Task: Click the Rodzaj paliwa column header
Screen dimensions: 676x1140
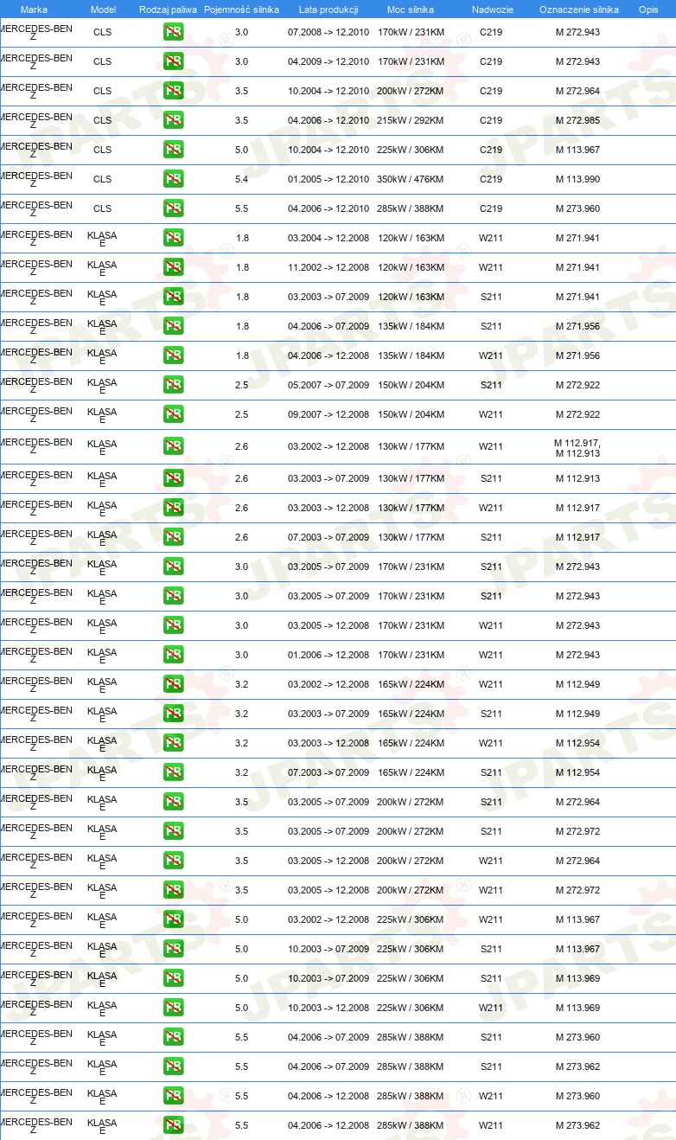Action: (168, 10)
